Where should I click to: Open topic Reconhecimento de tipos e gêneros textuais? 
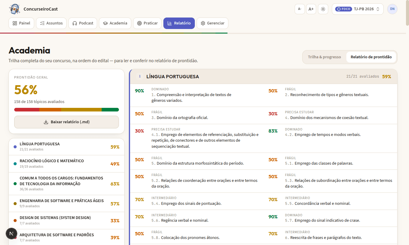click(330, 95)
